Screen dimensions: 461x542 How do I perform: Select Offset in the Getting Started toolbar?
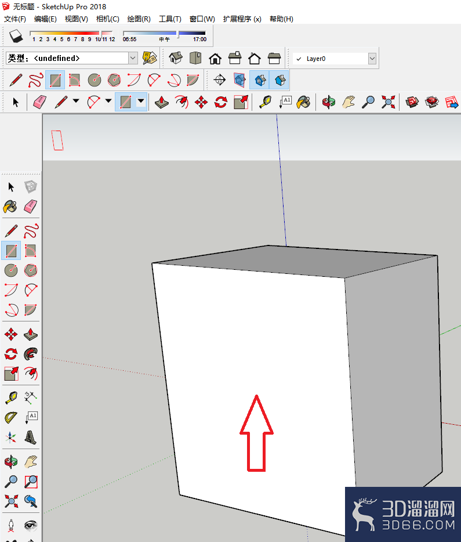pyautogui.click(x=182, y=102)
